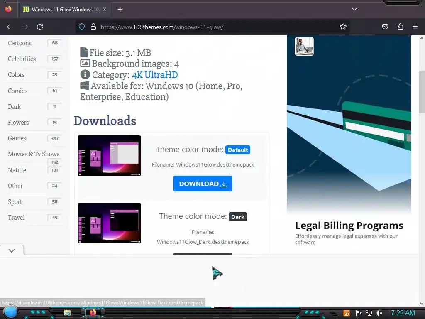425x319 pixels.
Task: Click the padlock site security icon
Action: pos(93,27)
